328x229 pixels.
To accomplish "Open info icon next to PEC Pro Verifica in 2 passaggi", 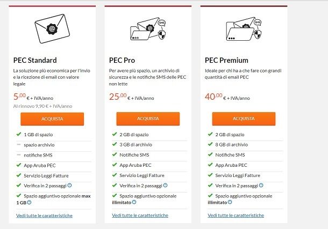I will click(165, 185).
